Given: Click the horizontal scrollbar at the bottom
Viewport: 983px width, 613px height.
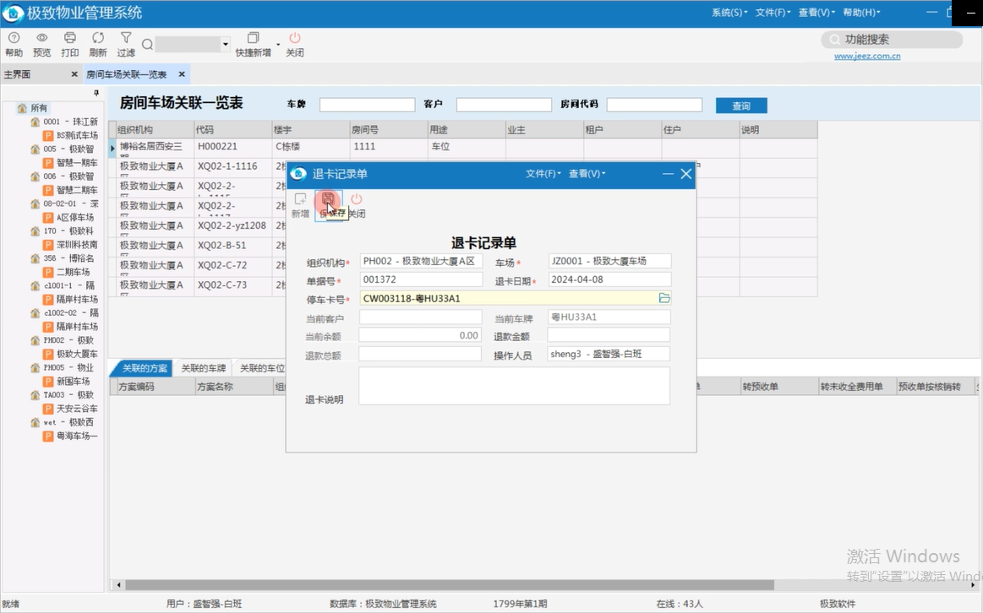Looking at the screenshot, I should coord(448,584).
